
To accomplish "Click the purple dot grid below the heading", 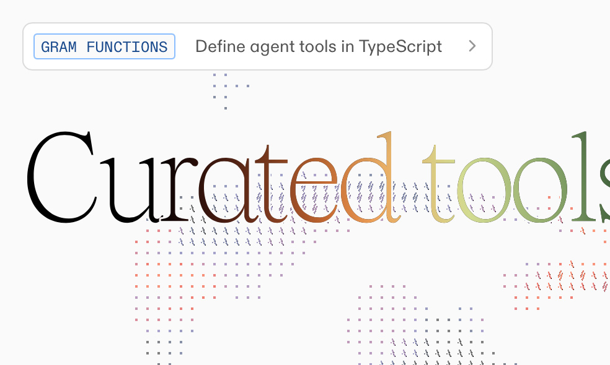I will click(x=217, y=247).
